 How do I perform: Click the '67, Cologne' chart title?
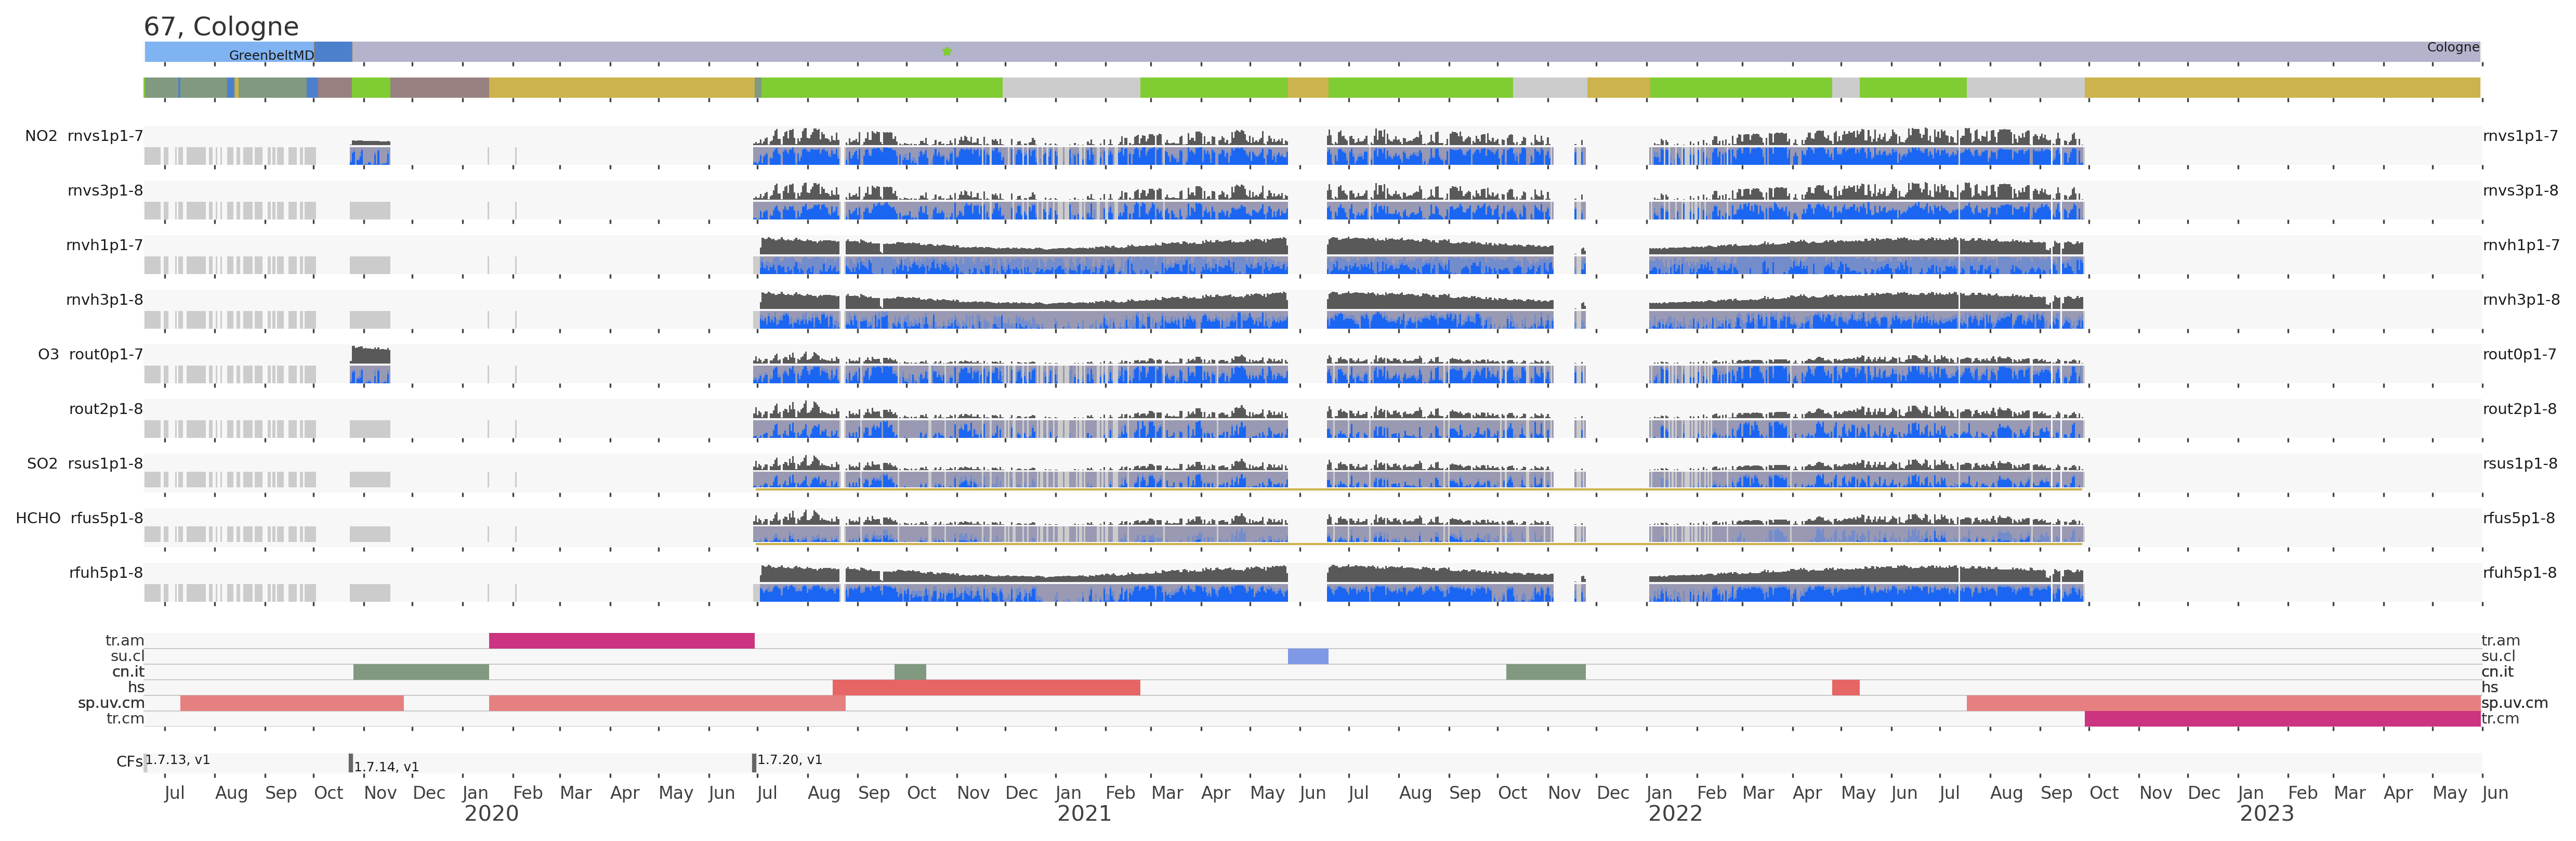(221, 27)
